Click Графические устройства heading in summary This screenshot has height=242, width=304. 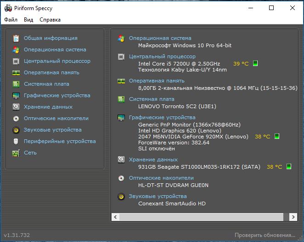(x=162, y=117)
